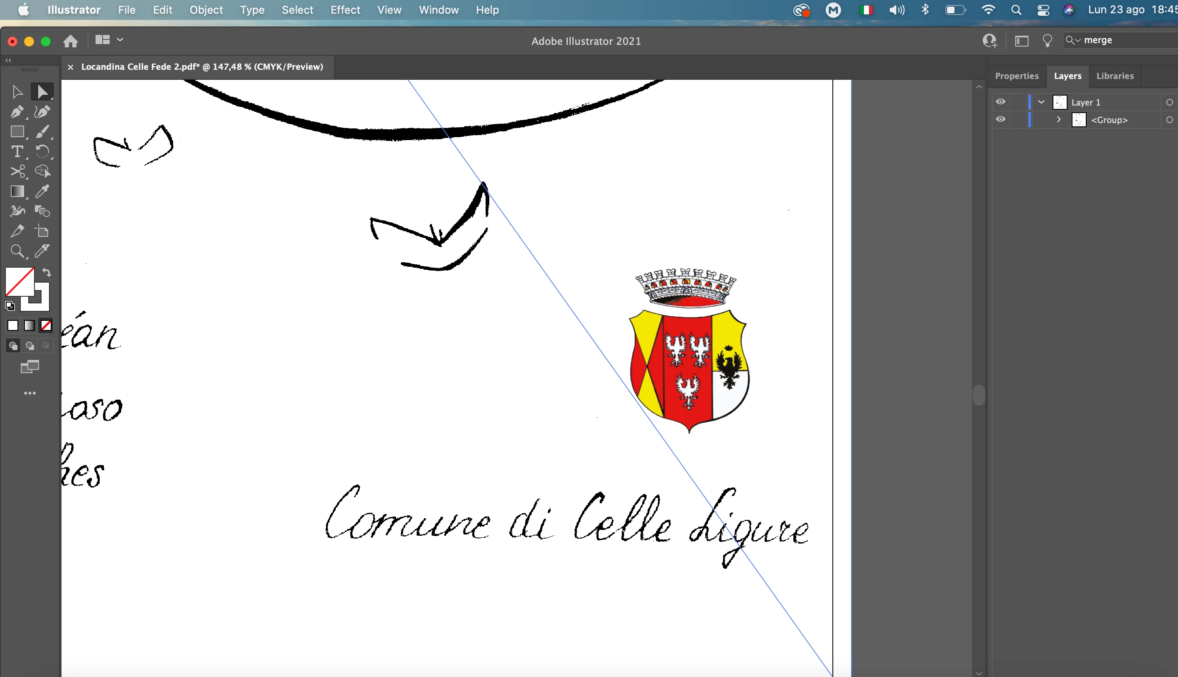
Task: Select the Pen tool
Action: [x=17, y=112]
